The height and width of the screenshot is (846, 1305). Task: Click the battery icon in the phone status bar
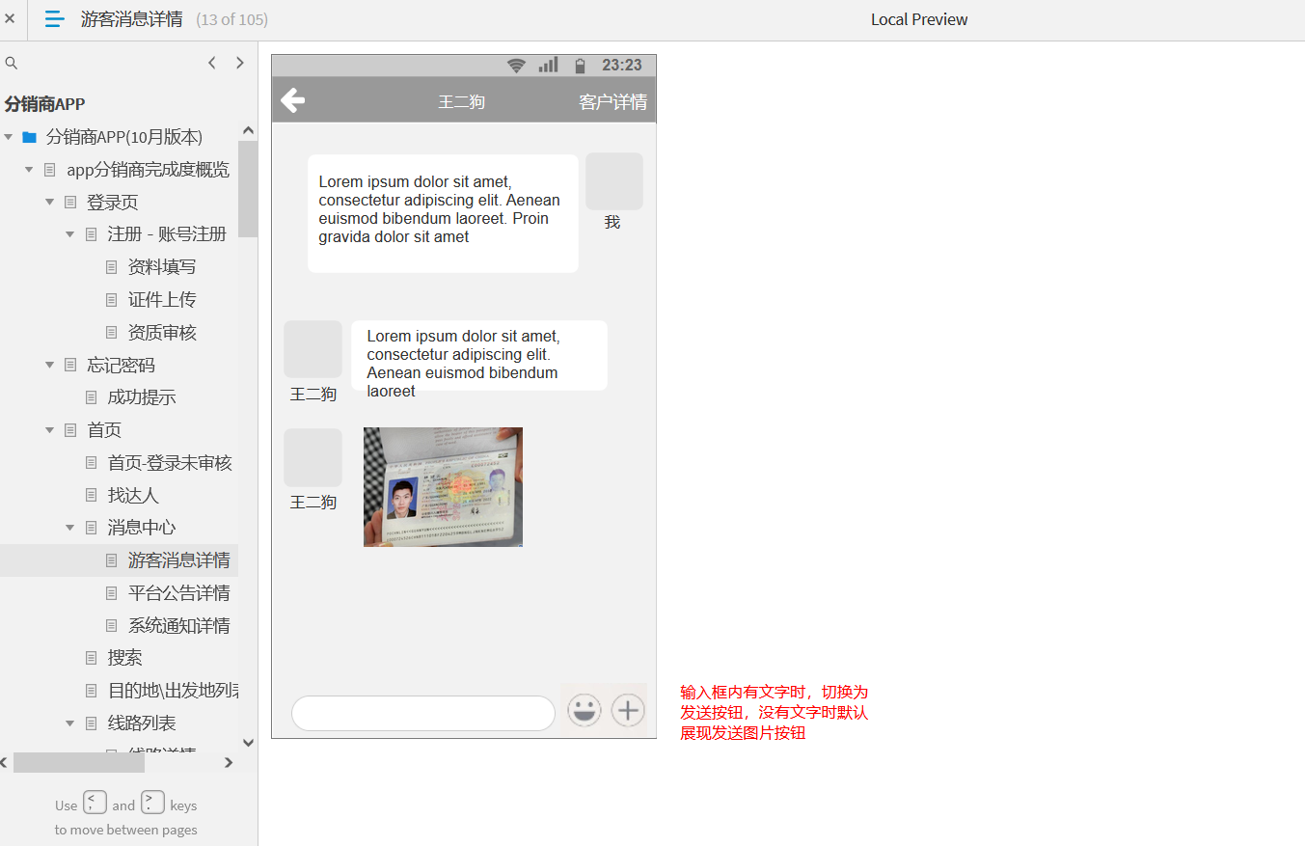point(580,66)
